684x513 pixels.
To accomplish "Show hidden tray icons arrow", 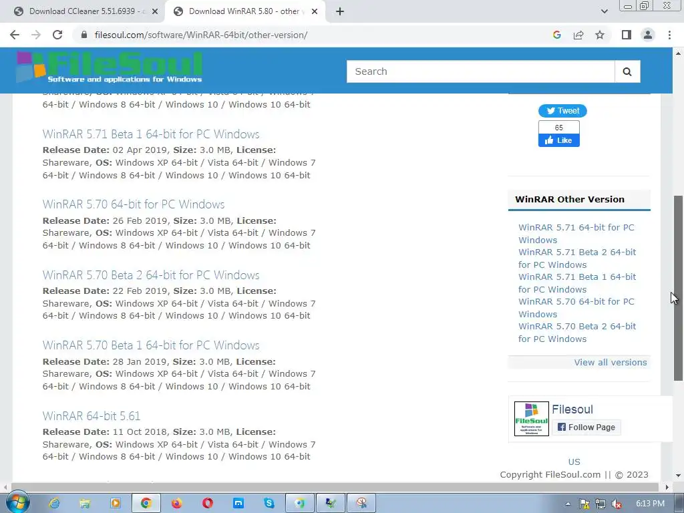I will pos(568,504).
